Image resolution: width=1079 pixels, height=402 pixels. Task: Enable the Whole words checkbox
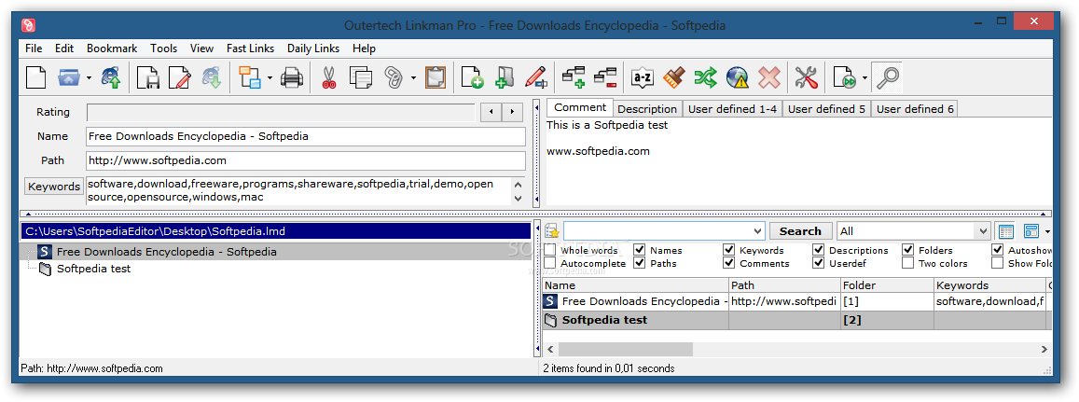click(550, 250)
